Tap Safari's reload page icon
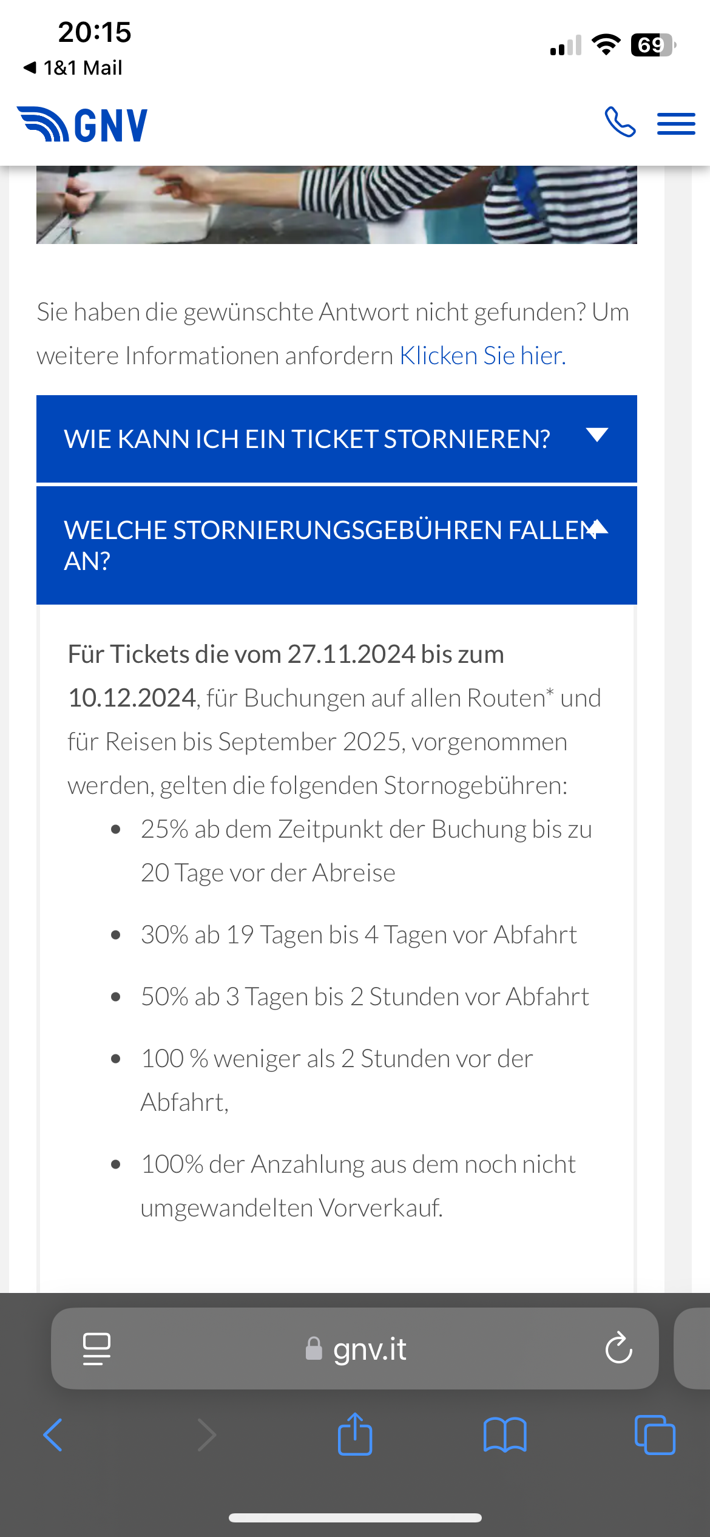Screen dimensions: 710x1537 click(x=618, y=1348)
